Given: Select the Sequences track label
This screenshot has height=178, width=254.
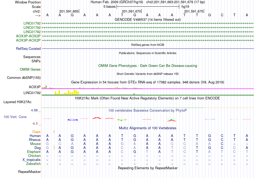Looking at the screenshot, I should point(32,57).
